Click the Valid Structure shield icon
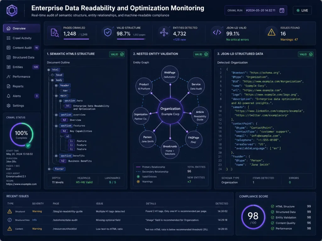The image size is (322, 241). (x=108, y=32)
